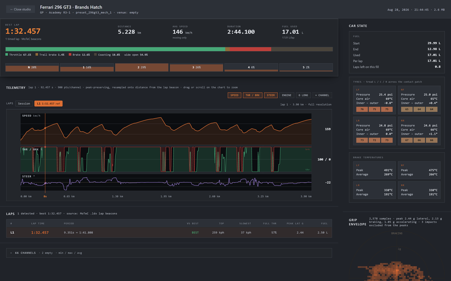
Task: Click the Coasting 18.8% legend swatch
Action: [x=95, y=55]
